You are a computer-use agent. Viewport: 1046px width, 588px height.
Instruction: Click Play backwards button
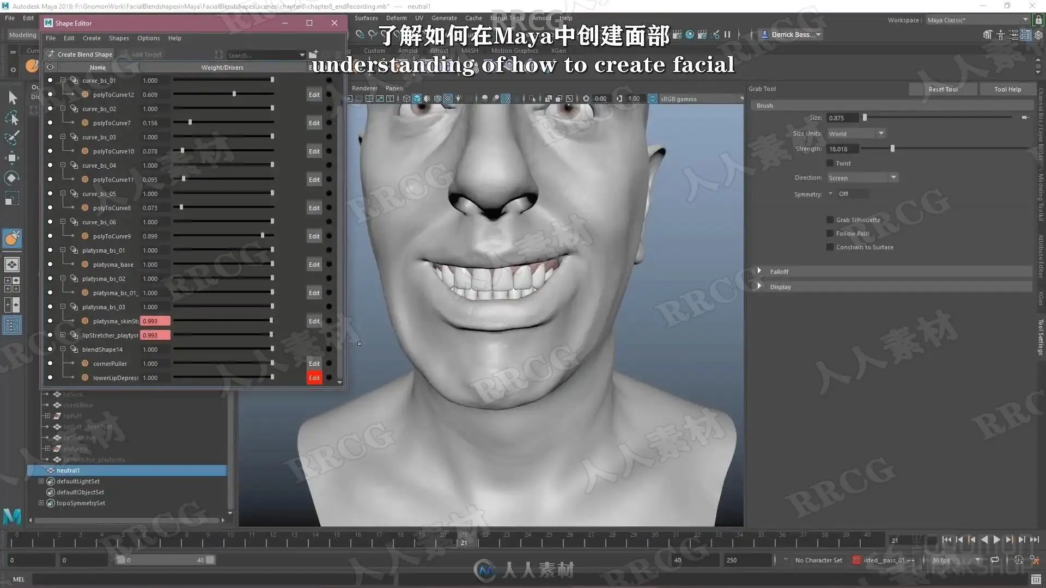pos(984,540)
